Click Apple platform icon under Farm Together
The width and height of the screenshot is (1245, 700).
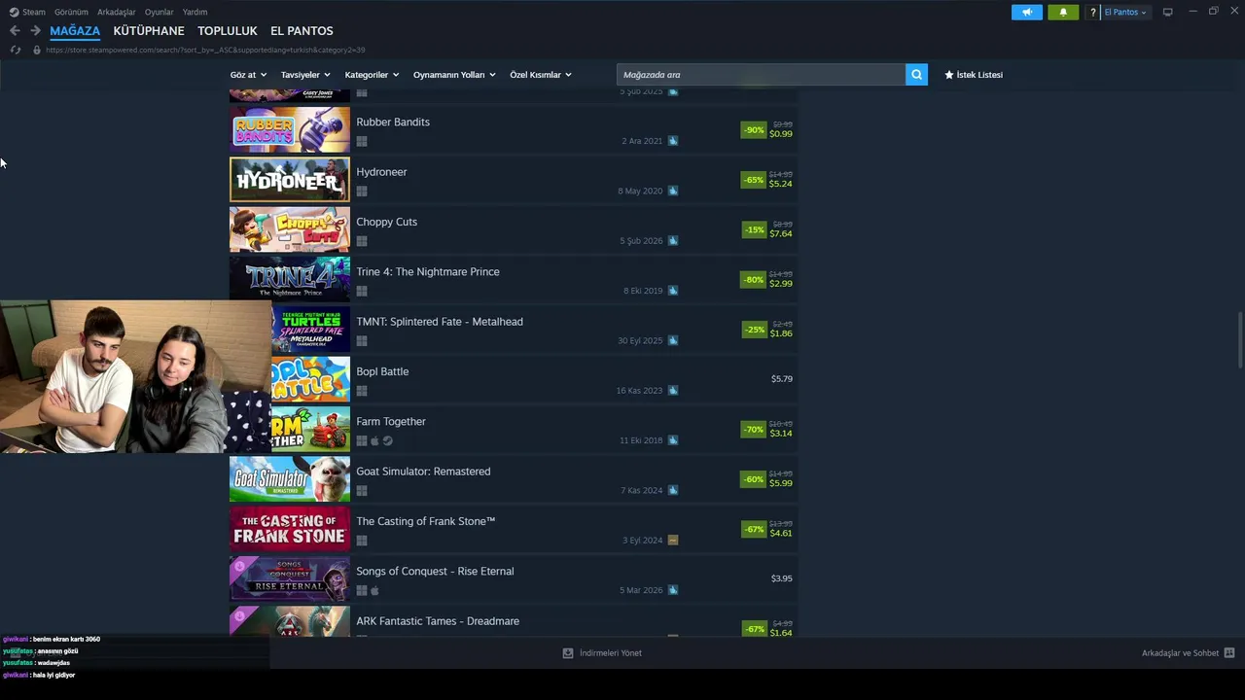[374, 440]
